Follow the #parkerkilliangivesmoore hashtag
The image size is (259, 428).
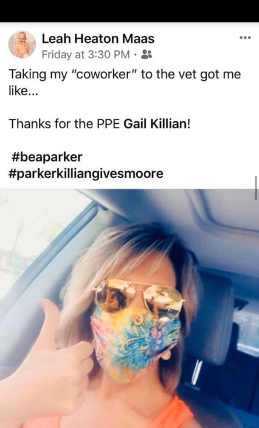(x=86, y=174)
